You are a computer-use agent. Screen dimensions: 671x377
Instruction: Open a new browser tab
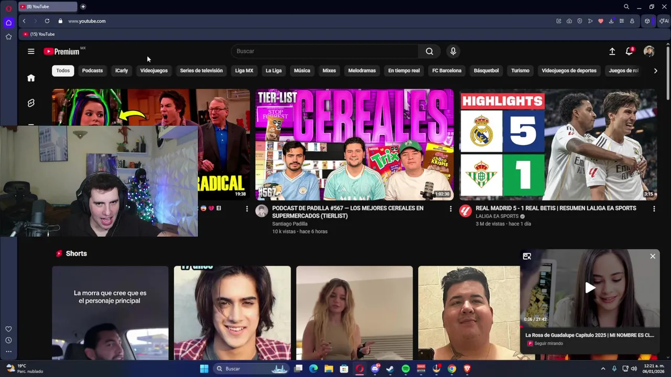tap(83, 7)
